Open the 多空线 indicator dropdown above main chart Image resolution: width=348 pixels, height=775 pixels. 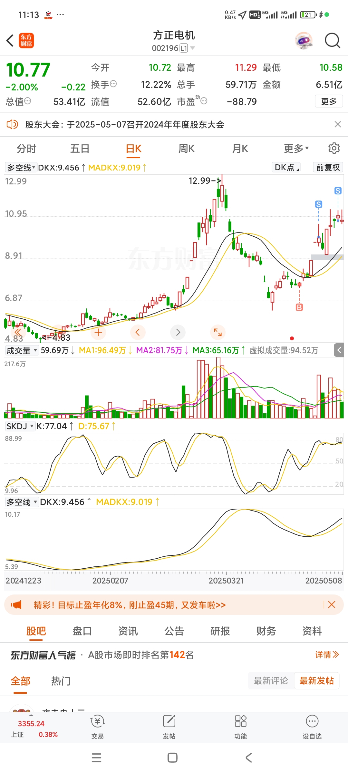(21, 168)
